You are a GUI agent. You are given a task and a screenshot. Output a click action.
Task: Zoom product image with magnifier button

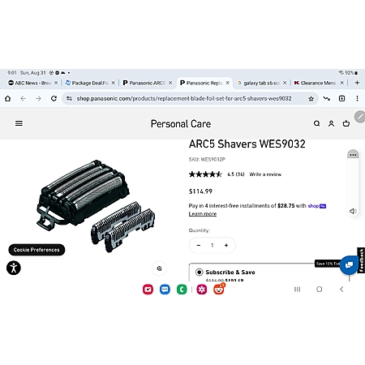click(x=160, y=268)
